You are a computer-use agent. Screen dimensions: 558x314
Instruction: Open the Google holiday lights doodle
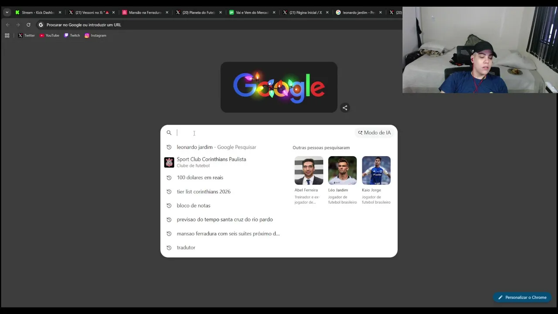click(279, 87)
